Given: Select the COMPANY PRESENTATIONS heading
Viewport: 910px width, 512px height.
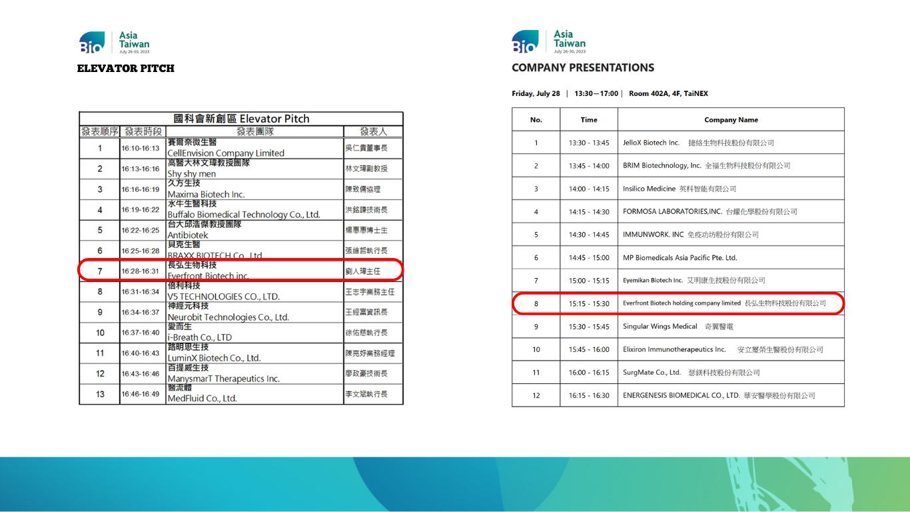Looking at the screenshot, I should pyautogui.click(x=583, y=67).
